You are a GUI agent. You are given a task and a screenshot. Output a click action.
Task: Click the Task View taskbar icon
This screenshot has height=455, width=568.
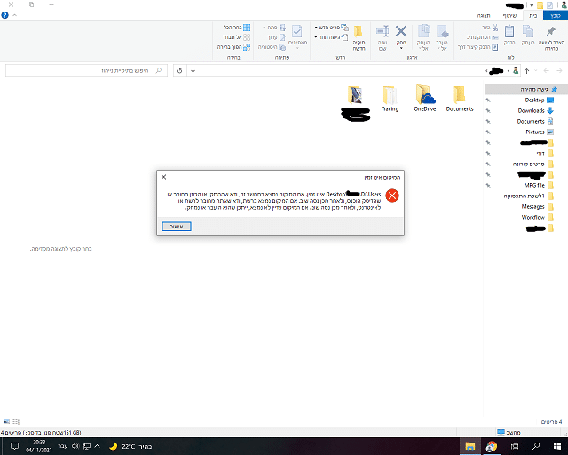click(x=515, y=446)
